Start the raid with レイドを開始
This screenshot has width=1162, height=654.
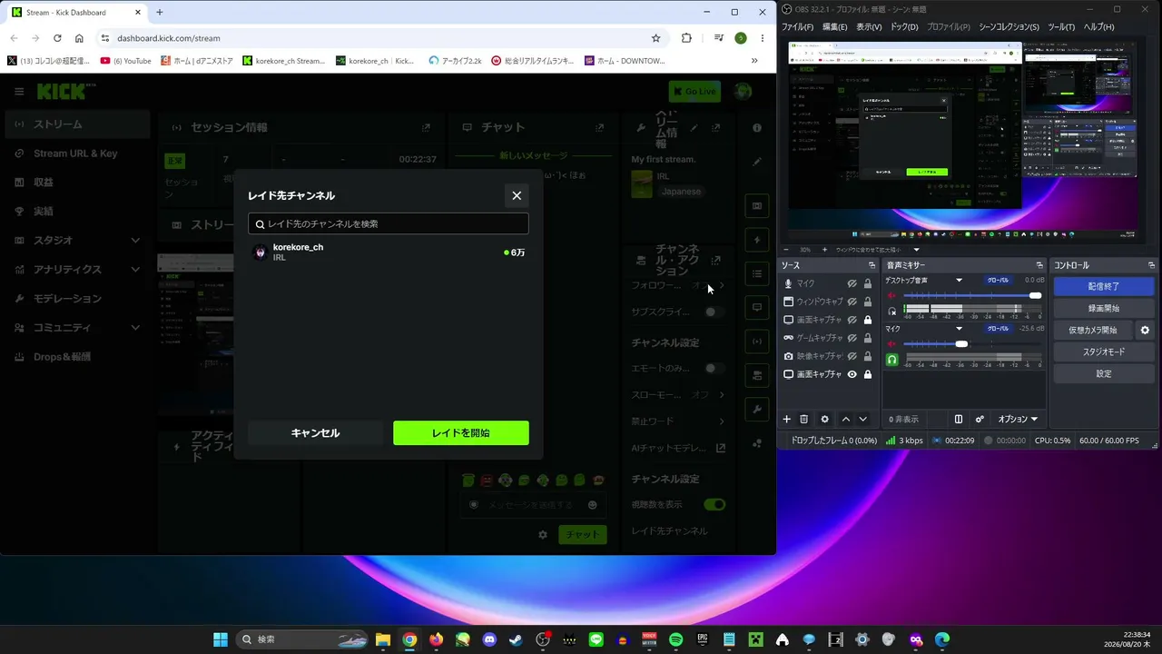tap(461, 433)
